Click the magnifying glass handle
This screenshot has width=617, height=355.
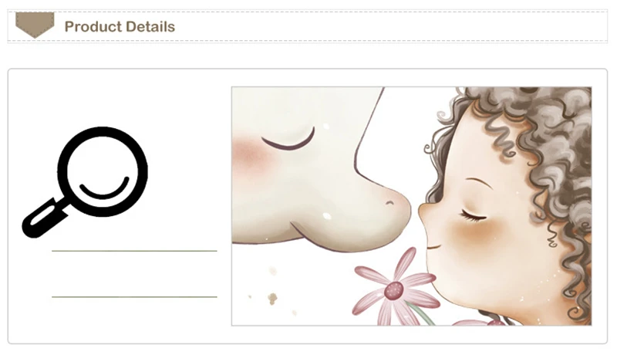tap(44, 218)
